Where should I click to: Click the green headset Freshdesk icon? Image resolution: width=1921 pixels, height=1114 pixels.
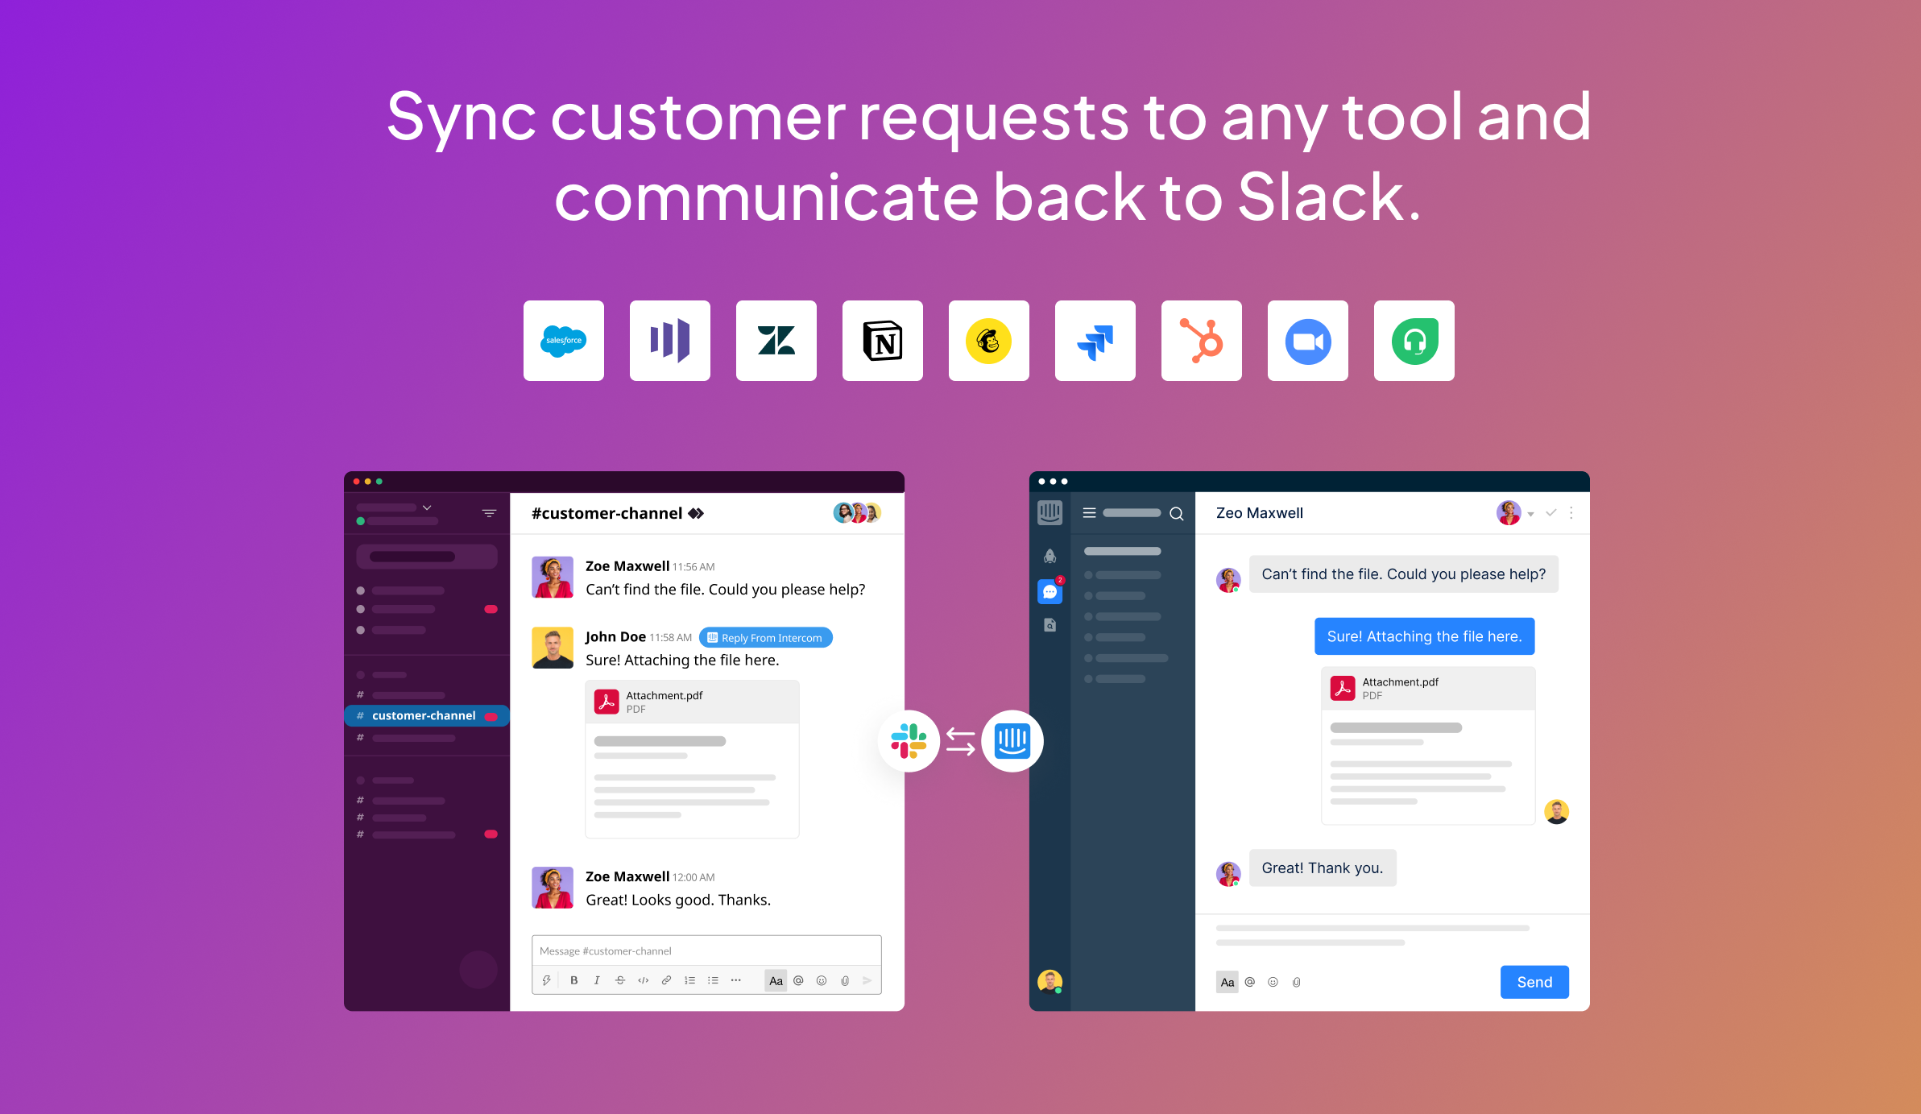(x=1414, y=341)
